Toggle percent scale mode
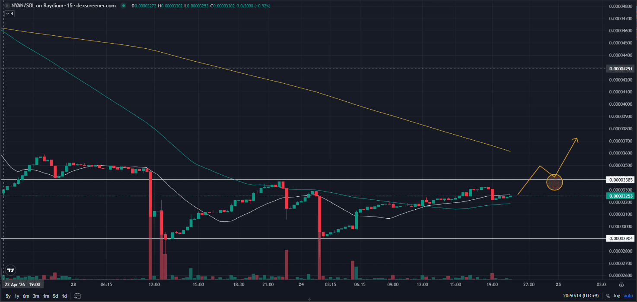Image resolution: width=637 pixels, height=302 pixels. click(x=608, y=296)
